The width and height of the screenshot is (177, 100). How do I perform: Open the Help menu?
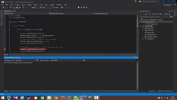[66, 5]
